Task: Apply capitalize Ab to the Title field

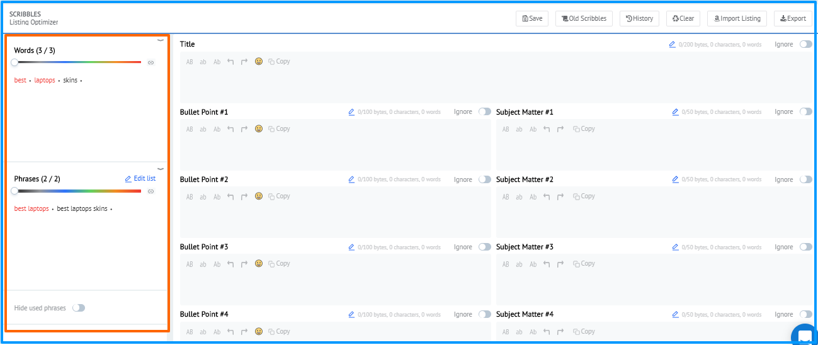Action: click(217, 62)
